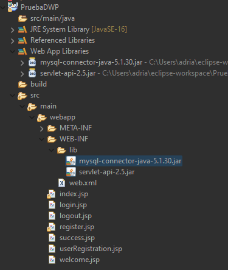
Task: Click the userRegistration.jsp file icon
Action: 52,249
